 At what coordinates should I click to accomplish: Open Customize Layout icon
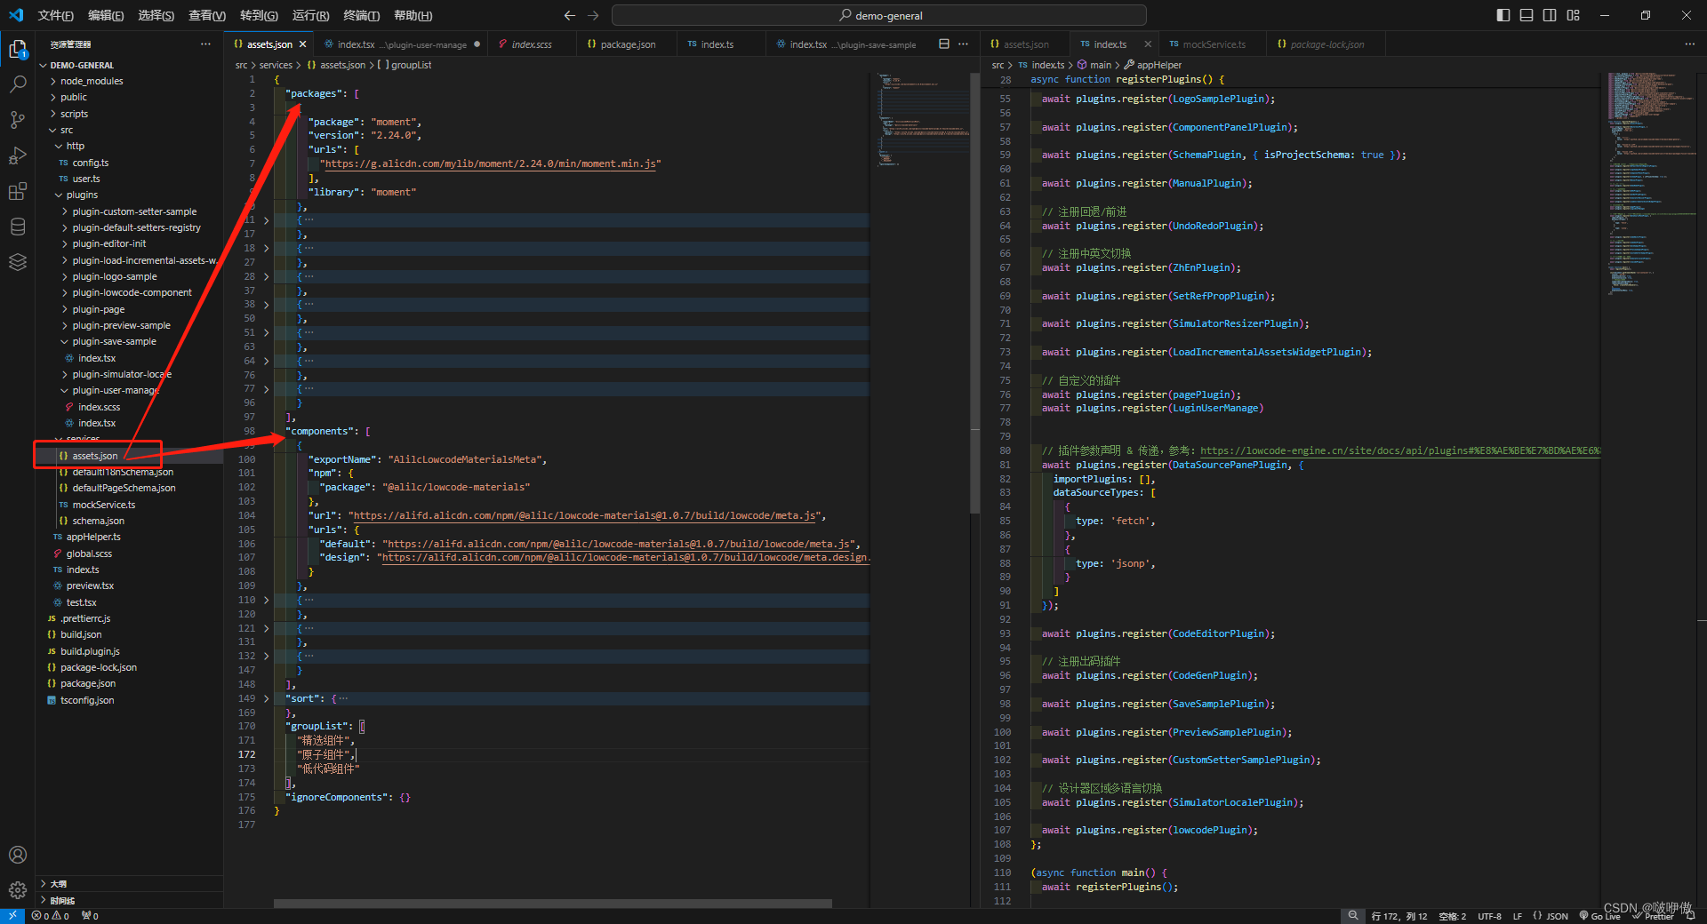click(x=1574, y=15)
